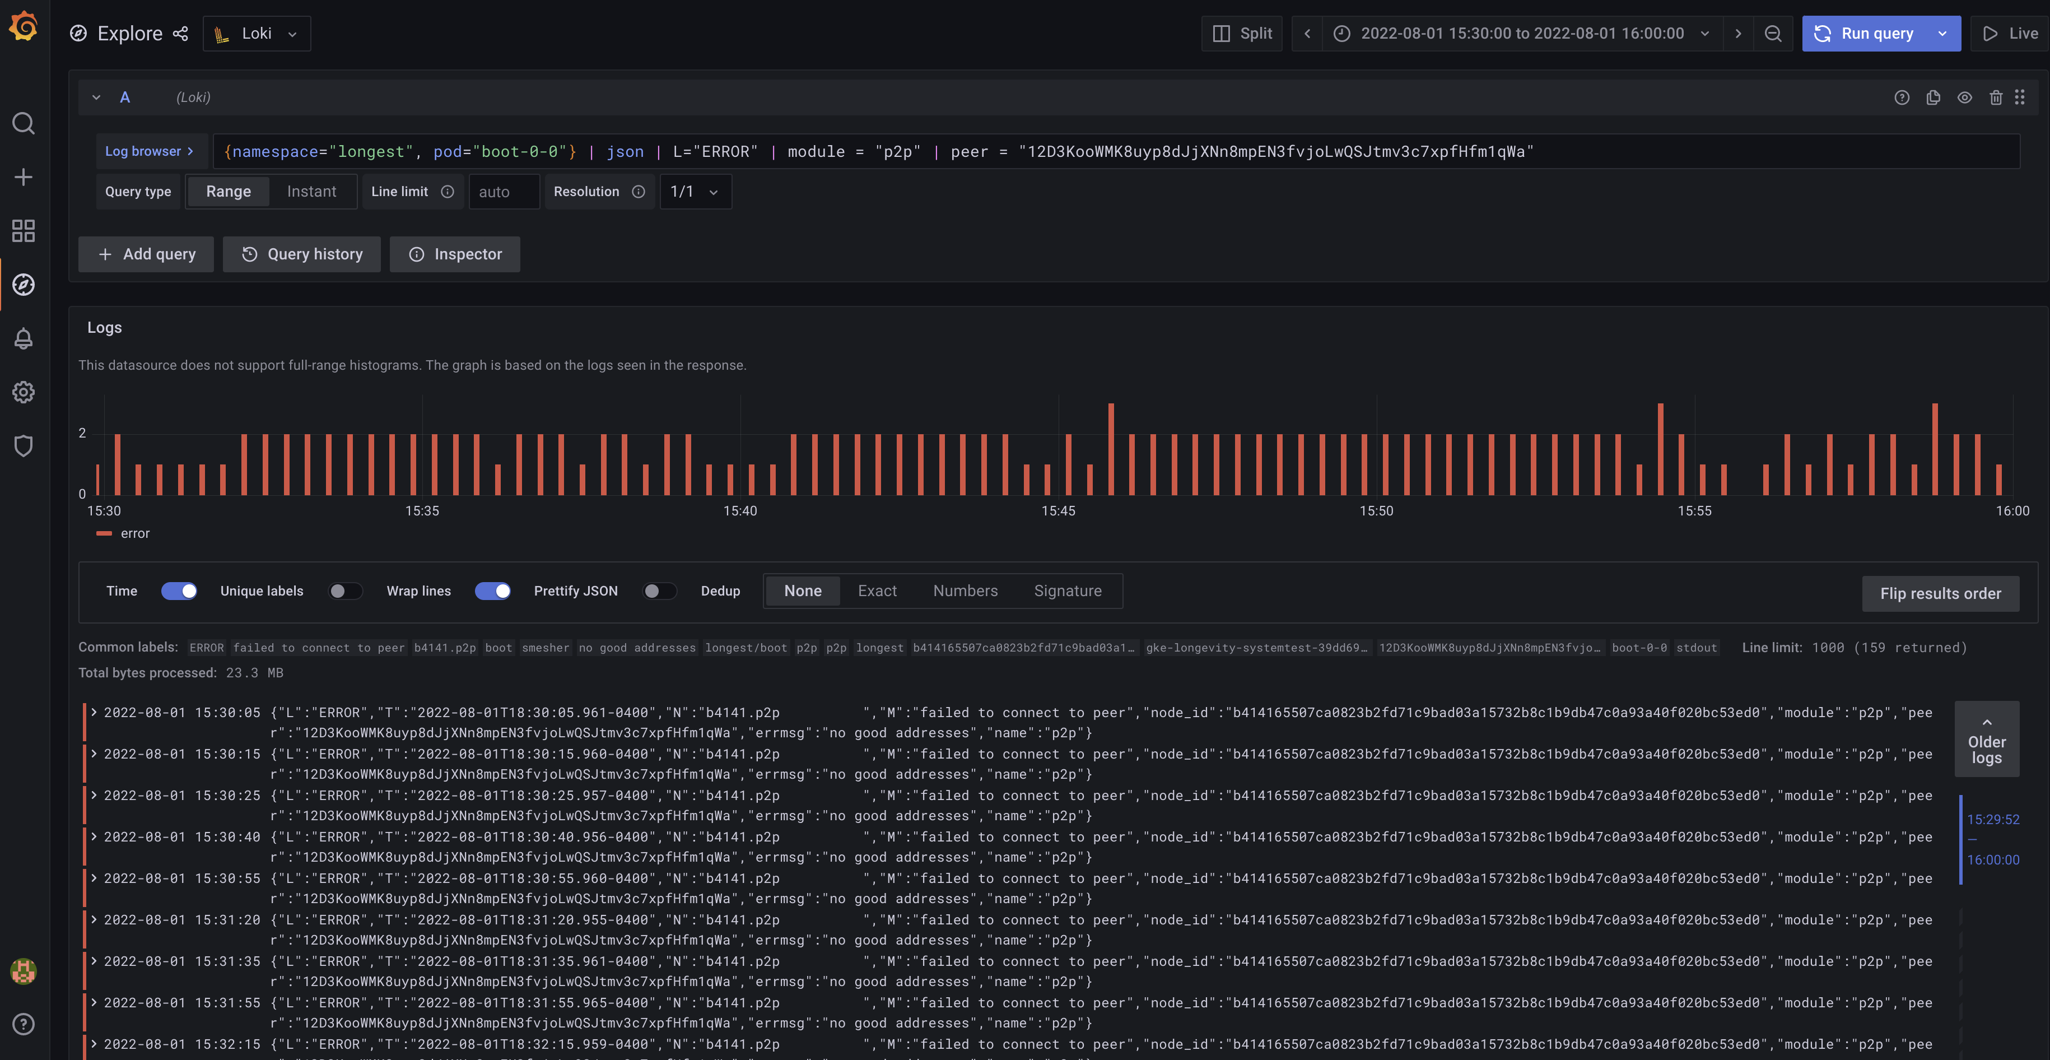2050x1060 pixels.
Task: Open the Resolution 1/1 dropdown
Action: pyautogui.click(x=695, y=192)
